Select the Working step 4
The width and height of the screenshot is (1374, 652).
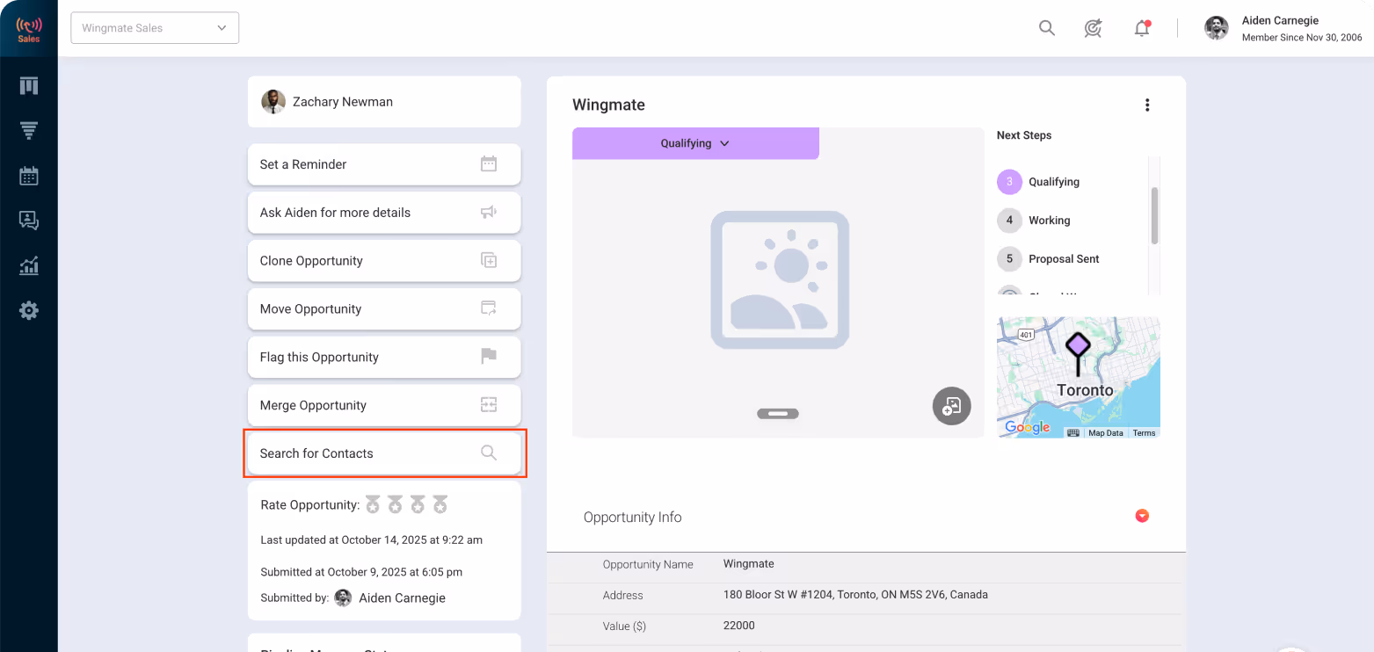point(1034,221)
